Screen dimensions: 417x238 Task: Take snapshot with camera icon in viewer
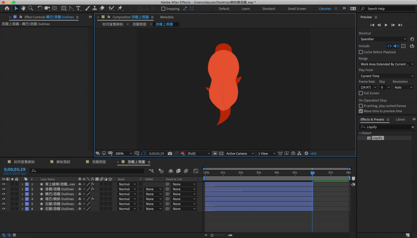(170, 153)
